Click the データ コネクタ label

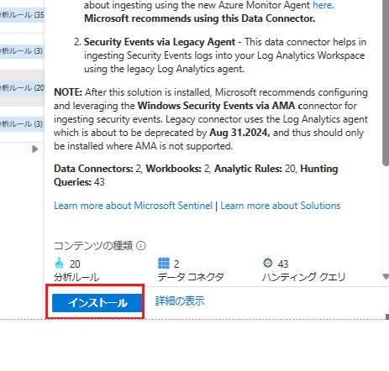[191, 277]
